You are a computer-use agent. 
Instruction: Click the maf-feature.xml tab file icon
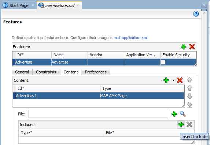pyautogui.click(x=41, y=5)
